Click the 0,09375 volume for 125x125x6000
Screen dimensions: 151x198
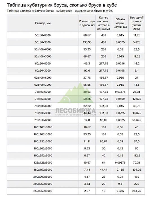120,163
